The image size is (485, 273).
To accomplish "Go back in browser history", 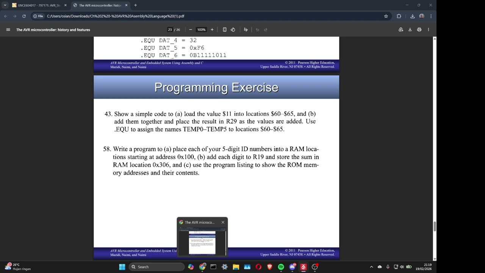I will [6, 16].
